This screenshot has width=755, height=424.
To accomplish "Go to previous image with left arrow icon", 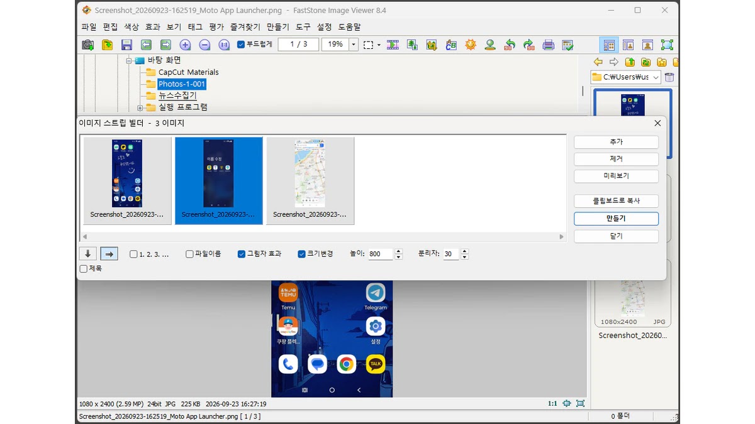I will coord(146,45).
